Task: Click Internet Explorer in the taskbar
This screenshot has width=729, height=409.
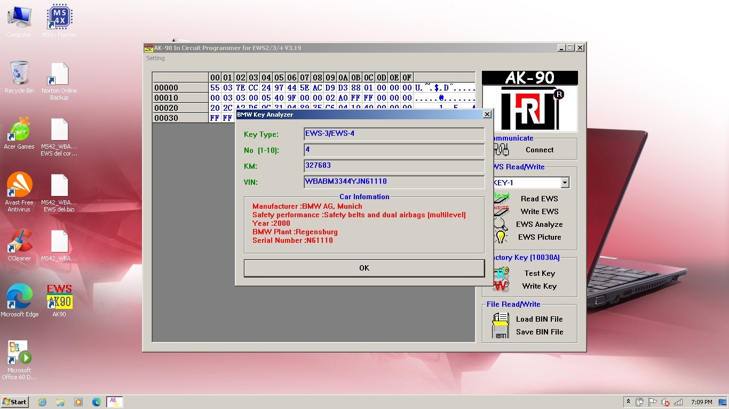Action: tap(42, 402)
